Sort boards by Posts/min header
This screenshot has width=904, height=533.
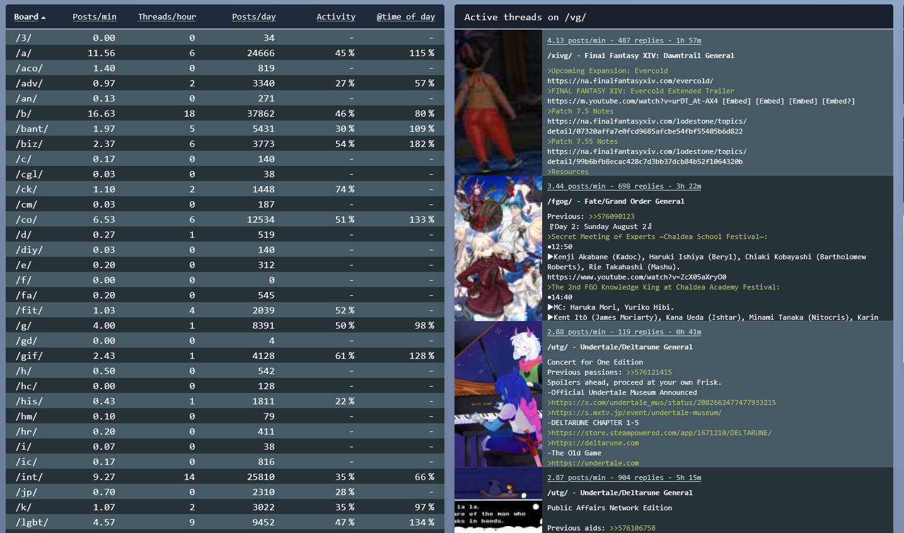pyautogui.click(x=95, y=17)
